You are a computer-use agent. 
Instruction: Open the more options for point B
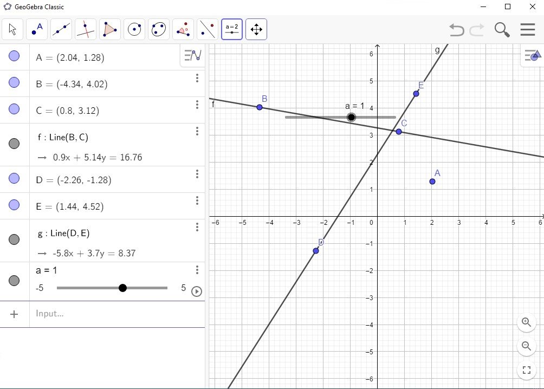pos(197,78)
